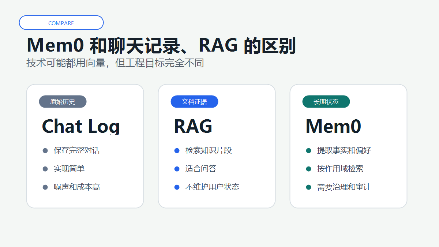Select the title "Mem0 和聊天记录、RAG 的区别"
Viewport: 439px width, 247px height.
[161, 45]
